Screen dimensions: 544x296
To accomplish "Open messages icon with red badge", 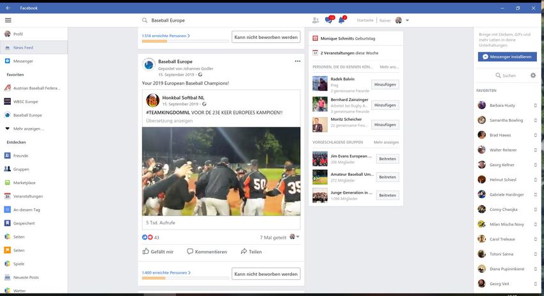I will pos(329,20).
